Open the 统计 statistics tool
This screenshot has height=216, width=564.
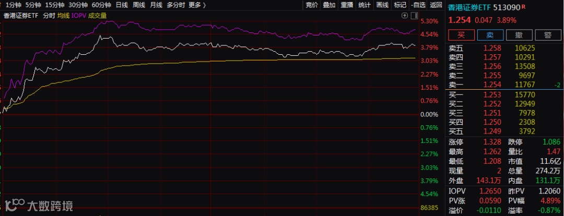click(x=365, y=5)
